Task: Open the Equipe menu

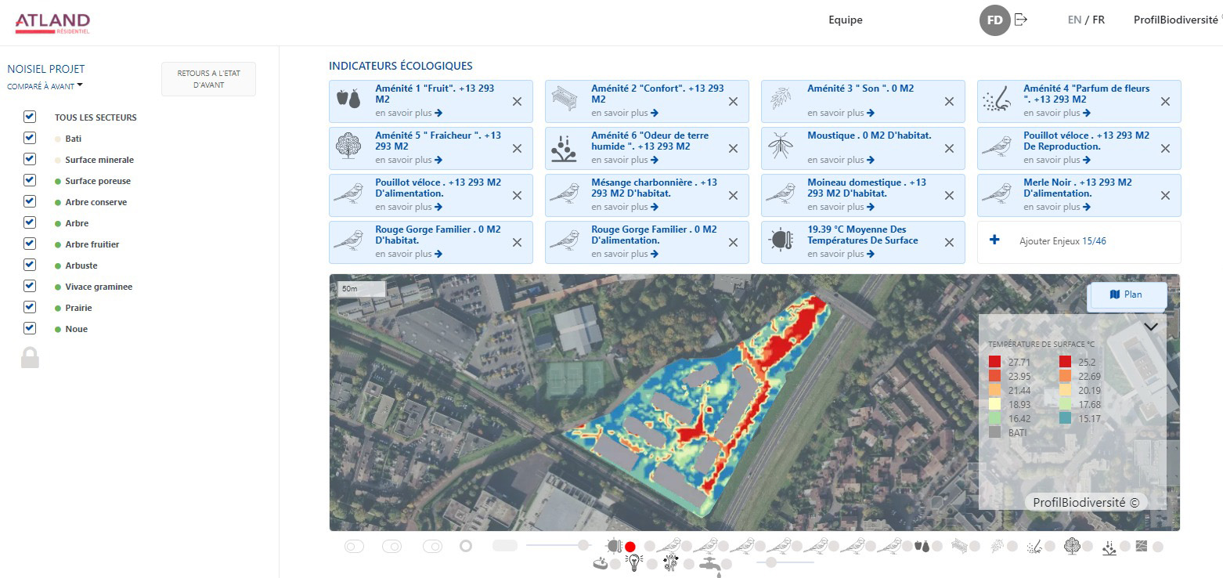Action: pyautogui.click(x=845, y=20)
